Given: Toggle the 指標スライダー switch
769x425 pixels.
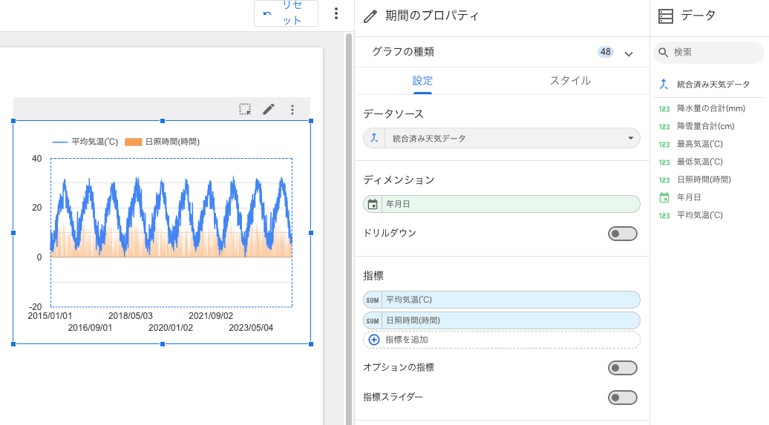Looking at the screenshot, I should coord(622,398).
